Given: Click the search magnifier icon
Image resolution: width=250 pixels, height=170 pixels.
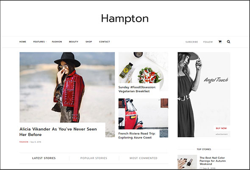Looking at the screenshot, I should 228,42.
